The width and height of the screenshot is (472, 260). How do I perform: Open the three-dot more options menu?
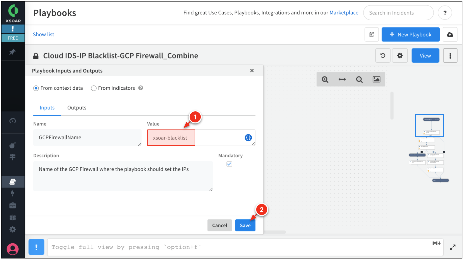(450, 56)
